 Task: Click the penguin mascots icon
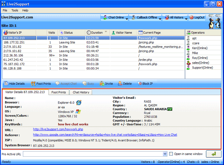[x=215, y=21]
